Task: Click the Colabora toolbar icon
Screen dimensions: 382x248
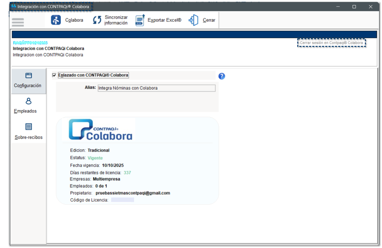Action: click(x=56, y=20)
